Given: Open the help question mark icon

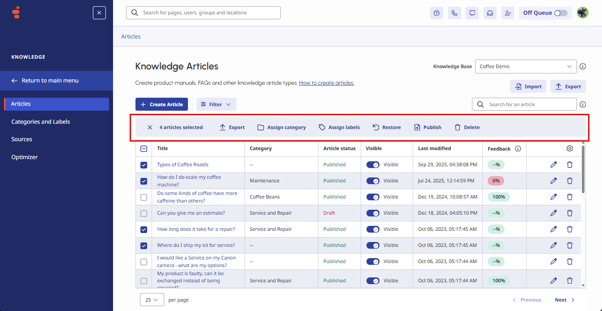Looking at the screenshot, I should (436, 13).
